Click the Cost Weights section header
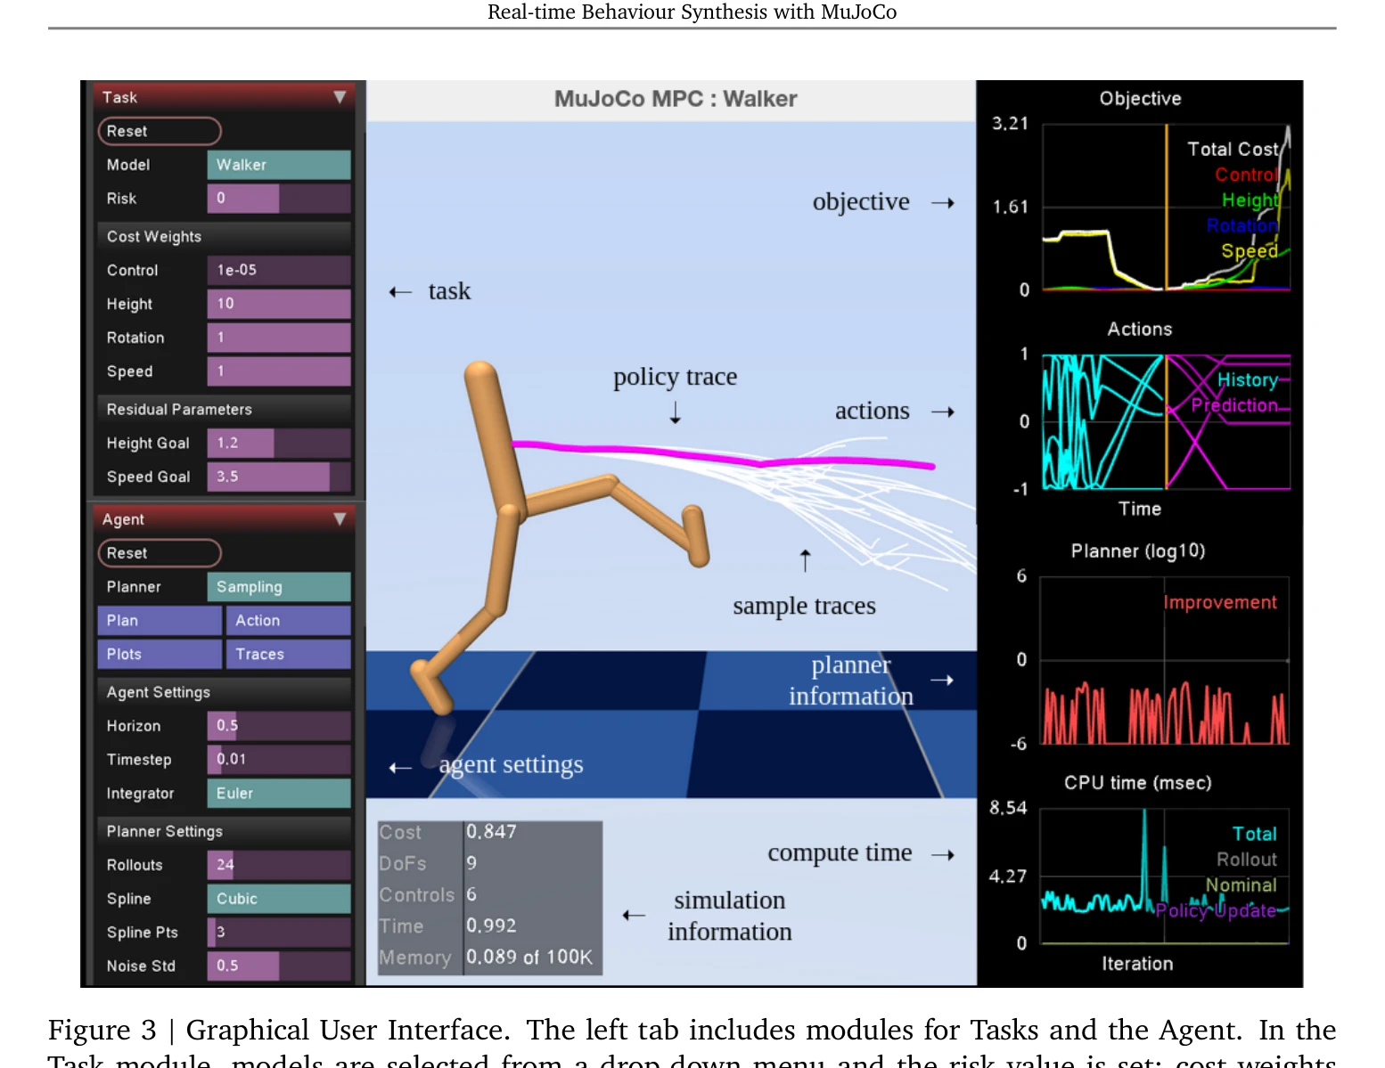1385x1068 pixels. (x=224, y=236)
